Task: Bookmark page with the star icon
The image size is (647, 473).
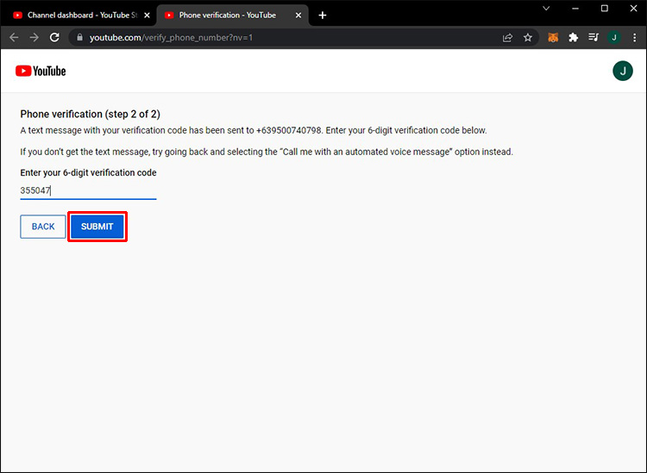Action: (x=528, y=38)
